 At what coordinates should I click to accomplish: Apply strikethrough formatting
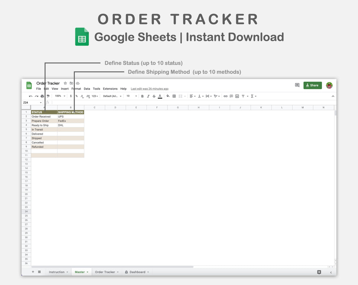click(154, 96)
